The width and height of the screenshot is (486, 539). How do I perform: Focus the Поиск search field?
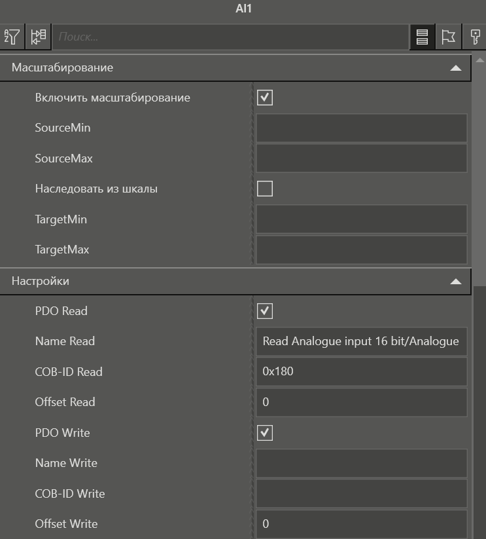[230, 37]
